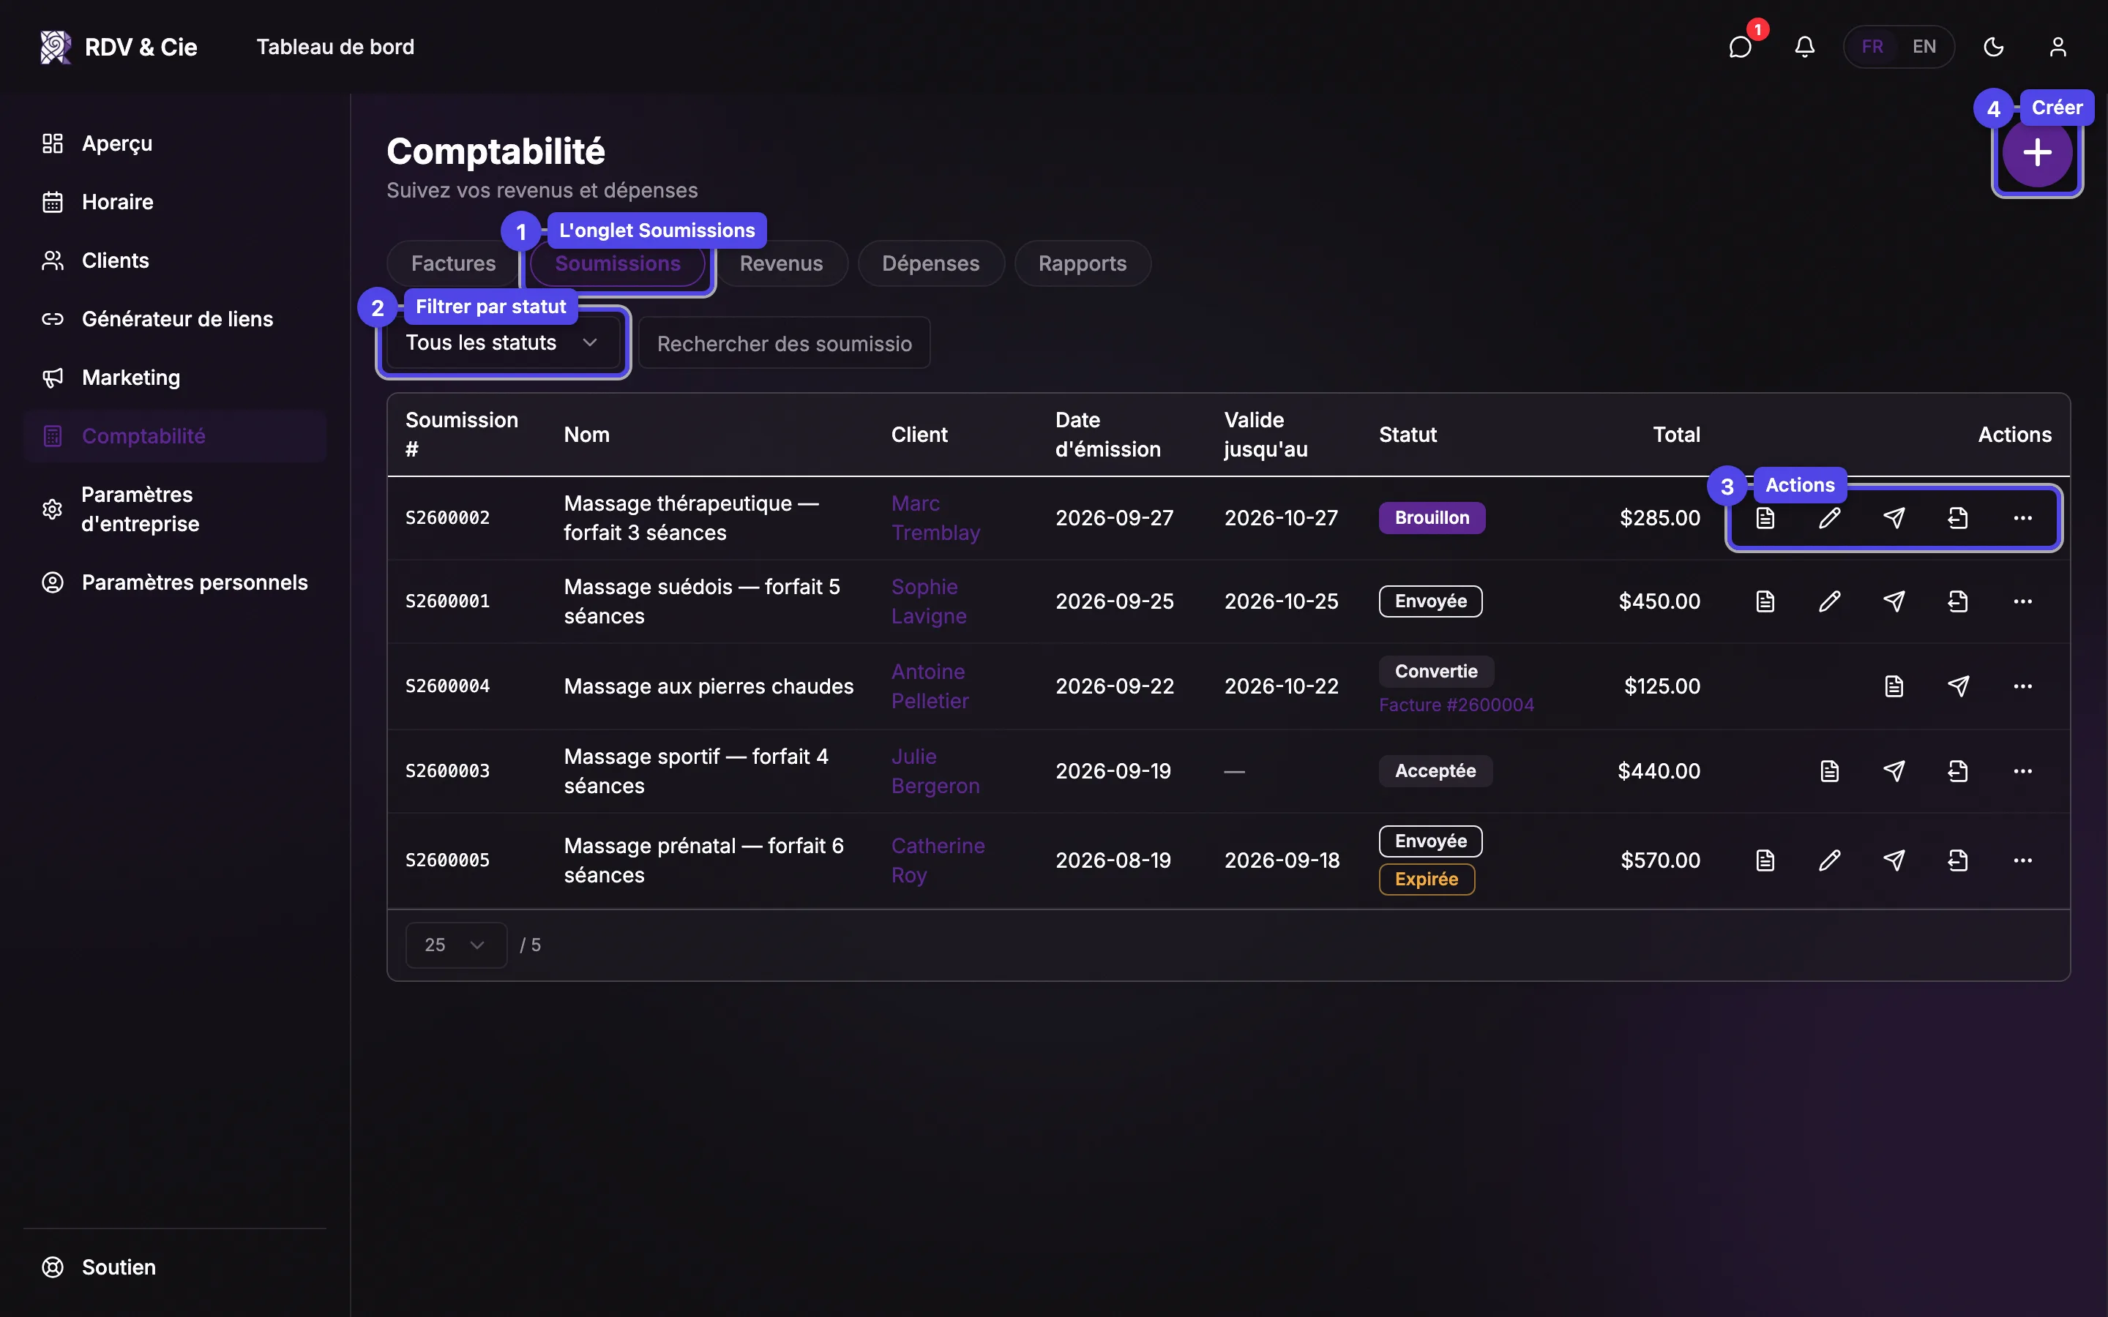
Task: Select FR language option
Action: coord(1872,47)
